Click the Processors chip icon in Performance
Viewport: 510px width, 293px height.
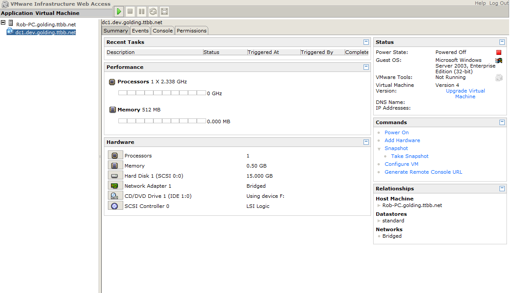[x=112, y=82]
